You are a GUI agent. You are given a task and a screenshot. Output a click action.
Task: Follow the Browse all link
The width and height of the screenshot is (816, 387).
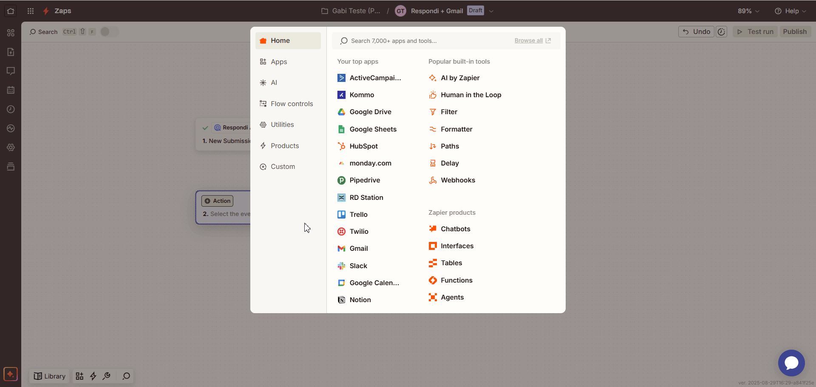[x=533, y=41]
